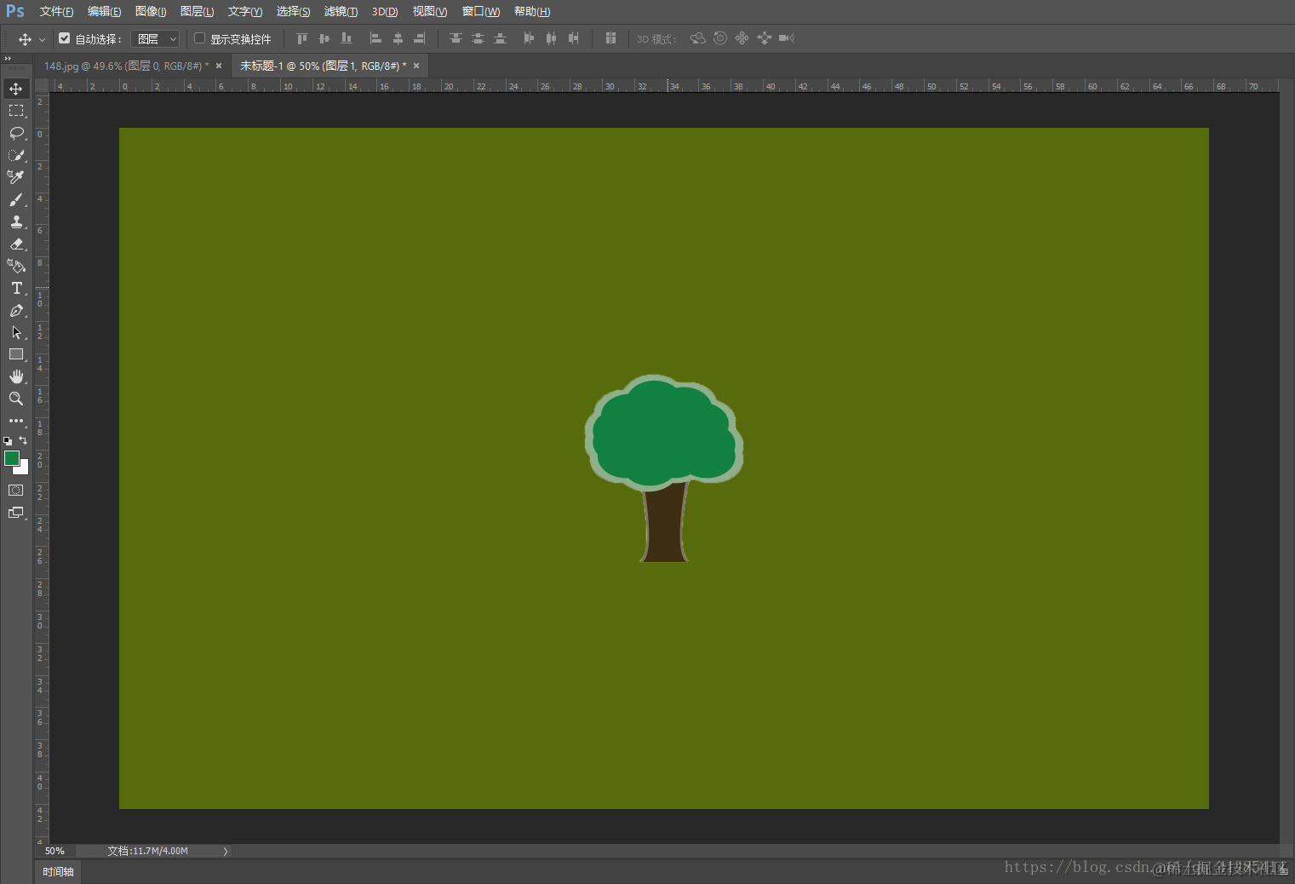The image size is (1295, 884).
Task: Click the Photoshop Ps logo
Action: tap(15, 11)
